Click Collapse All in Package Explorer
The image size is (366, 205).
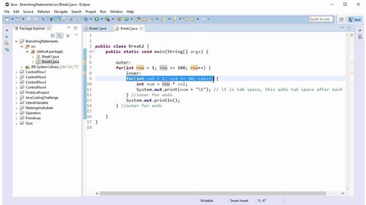click(53, 35)
